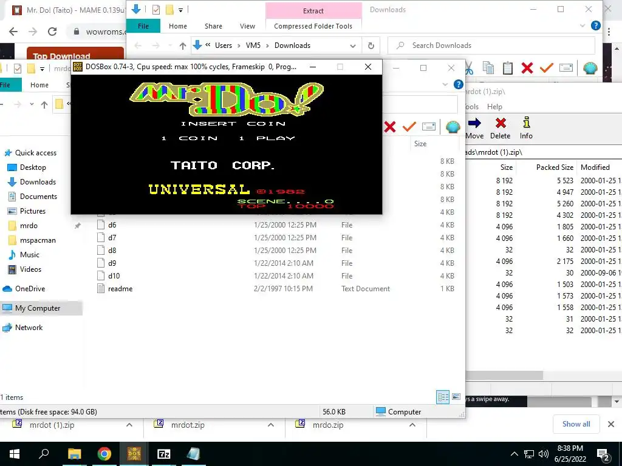This screenshot has width=622, height=466.
Task: Open the Downloads quick access toolbar dropdown
Action: click(180, 10)
